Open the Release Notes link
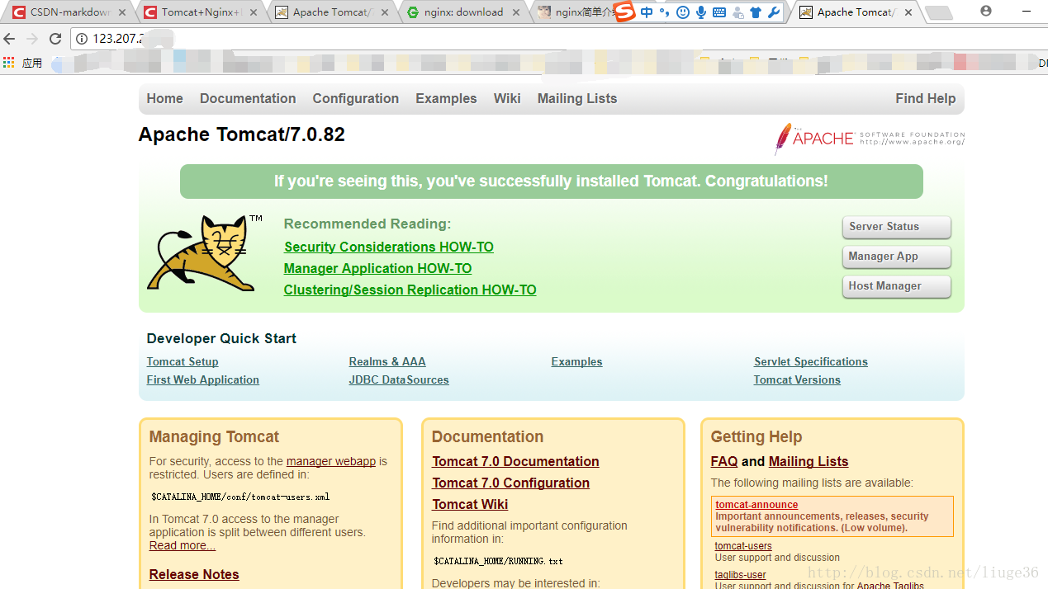This screenshot has width=1048, height=589. 194,574
